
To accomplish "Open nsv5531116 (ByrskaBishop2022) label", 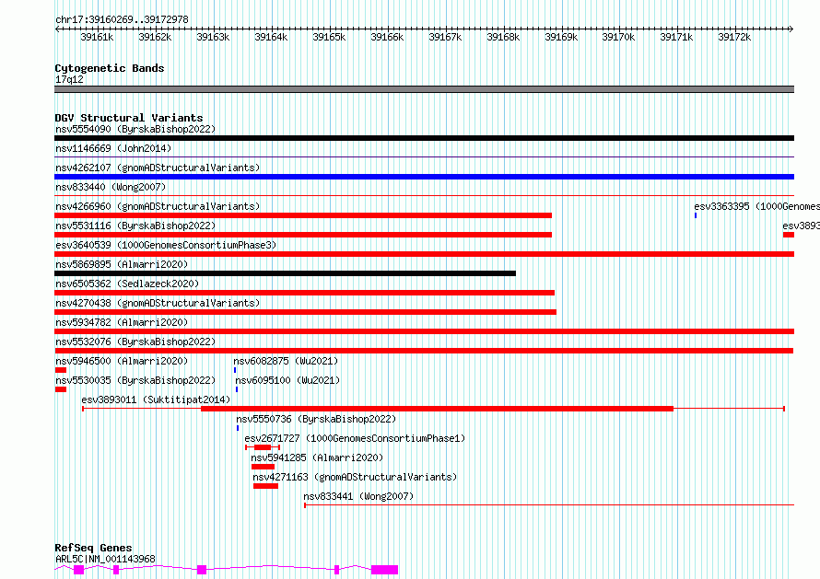I will (x=135, y=226).
